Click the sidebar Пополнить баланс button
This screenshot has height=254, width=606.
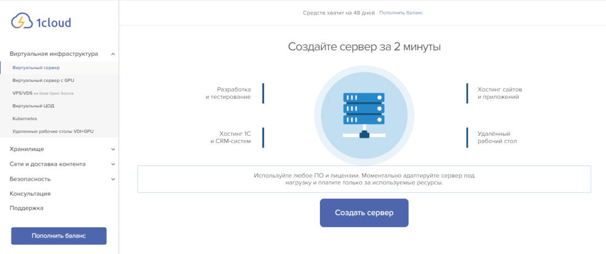coord(59,236)
